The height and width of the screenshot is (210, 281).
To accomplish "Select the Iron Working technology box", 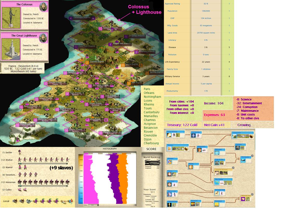I will (196, 135).
